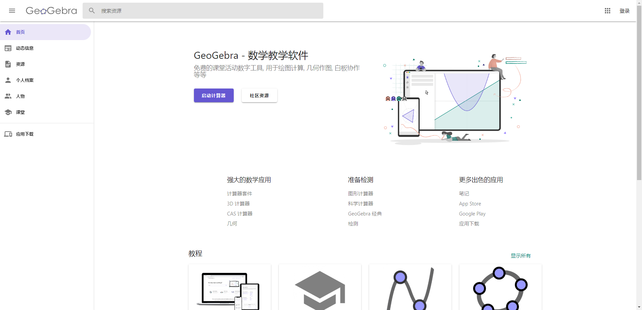The image size is (642, 310).
Task: Open the hamburger navigation menu
Action: [12, 11]
